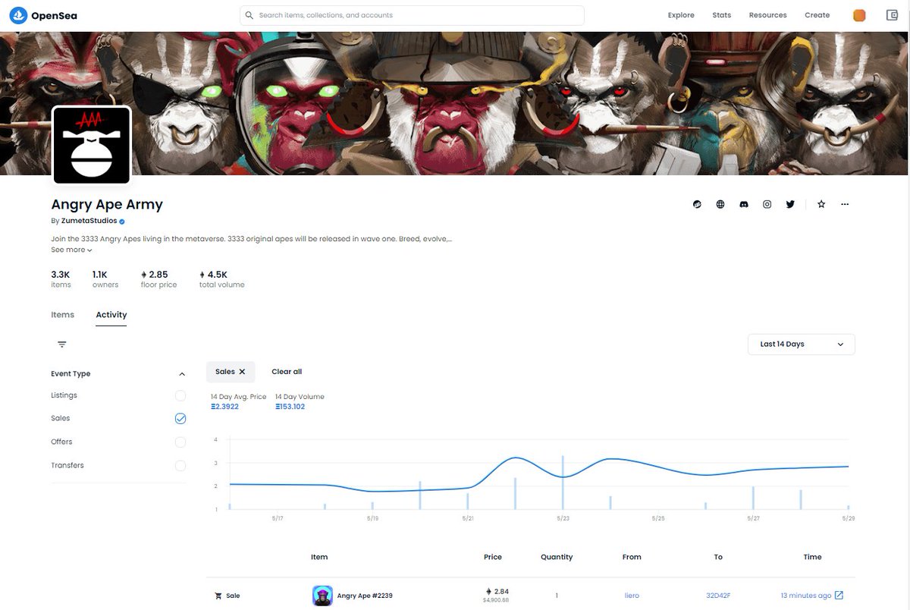Viewport: 910px width, 610px height.
Task: Open the Resources menu
Action: click(767, 15)
